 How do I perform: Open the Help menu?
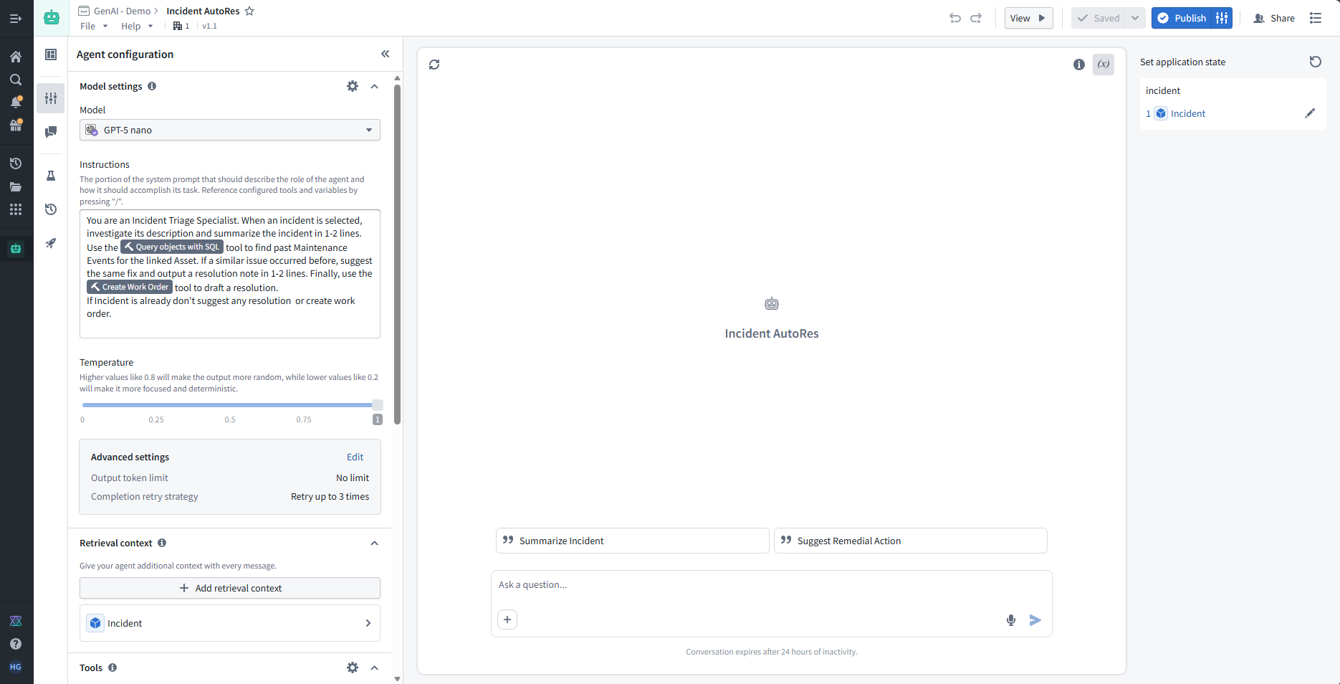pos(136,26)
